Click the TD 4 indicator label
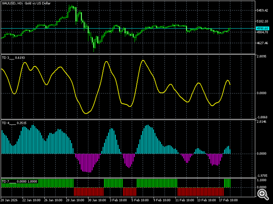 tap(14, 123)
